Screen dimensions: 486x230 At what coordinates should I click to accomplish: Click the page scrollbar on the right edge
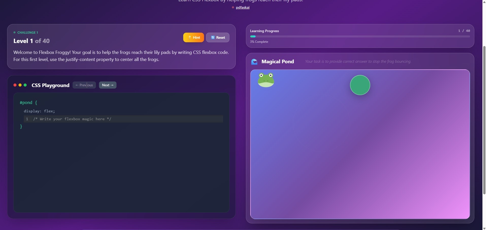pos(483,114)
